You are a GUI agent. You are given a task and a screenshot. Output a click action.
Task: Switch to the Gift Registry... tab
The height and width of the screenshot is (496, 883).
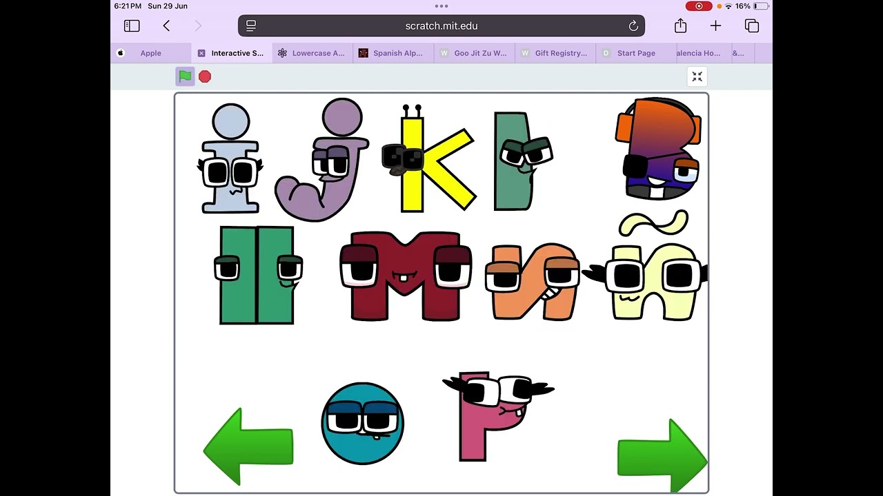click(x=555, y=53)
